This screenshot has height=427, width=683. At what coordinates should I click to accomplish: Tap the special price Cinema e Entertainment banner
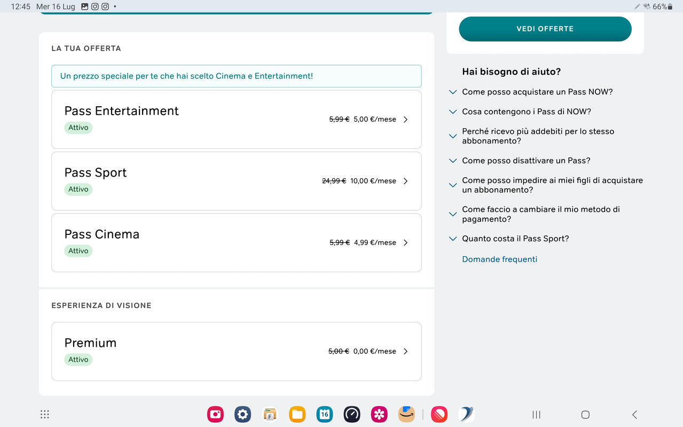[237, 76]
